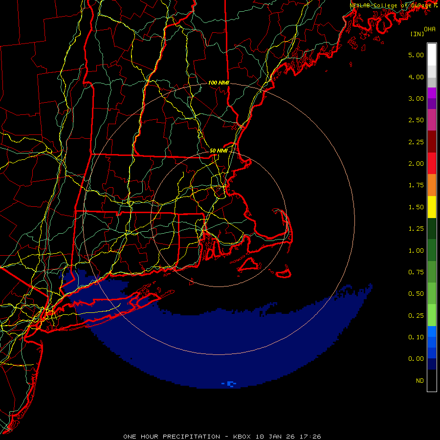Select the 4.00 legend value
Viewport: 440px width, 440px height.
[416, 77]
